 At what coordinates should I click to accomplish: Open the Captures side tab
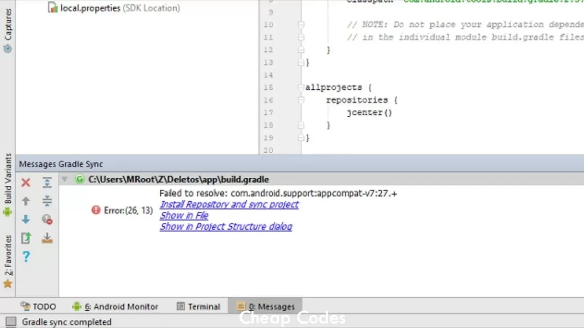8,31
